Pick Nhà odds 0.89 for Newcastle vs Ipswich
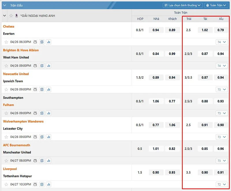The image size is (231, 191). point(156,77)
